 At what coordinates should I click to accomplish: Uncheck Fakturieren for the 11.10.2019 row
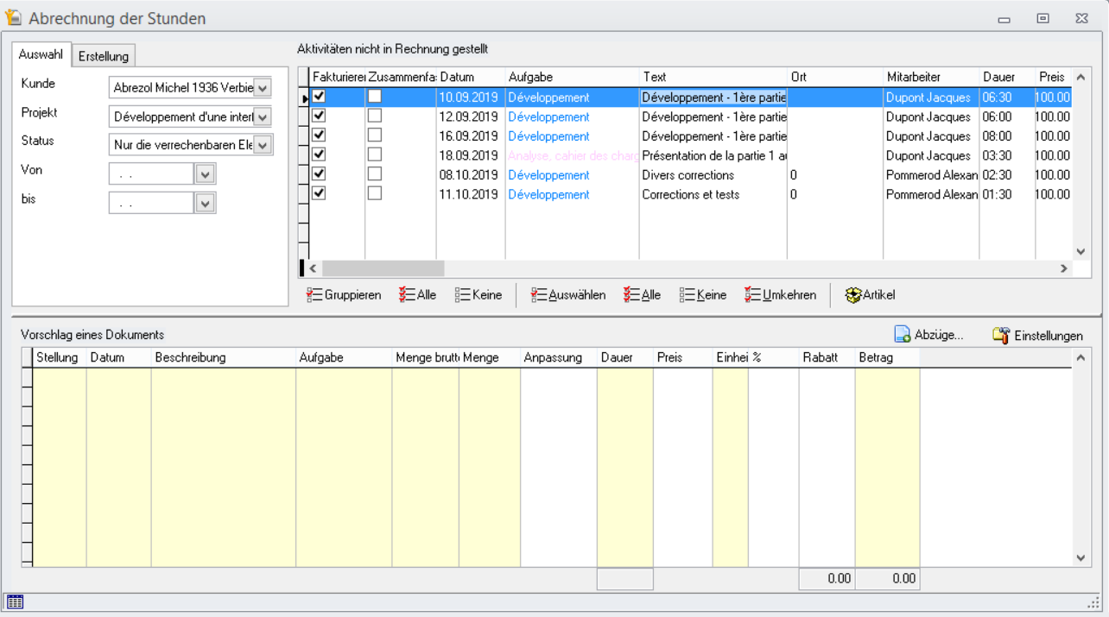tap(319, 193)
